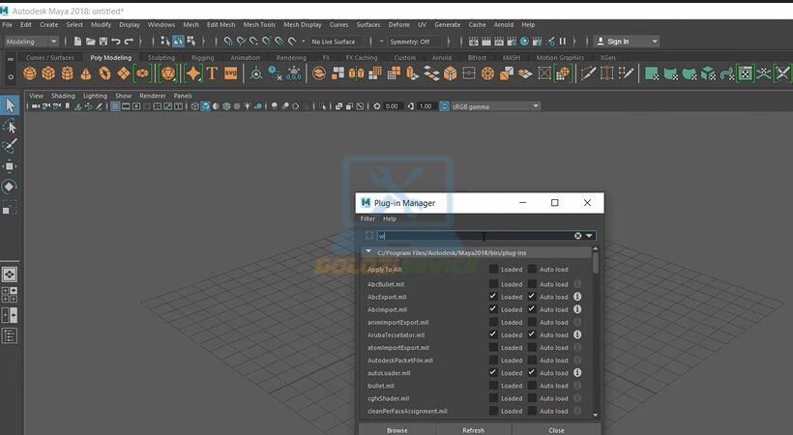
Task: Uncheck Auto load for AbcImport.mll
Action: pyautogui.click(x=532, y=309)
